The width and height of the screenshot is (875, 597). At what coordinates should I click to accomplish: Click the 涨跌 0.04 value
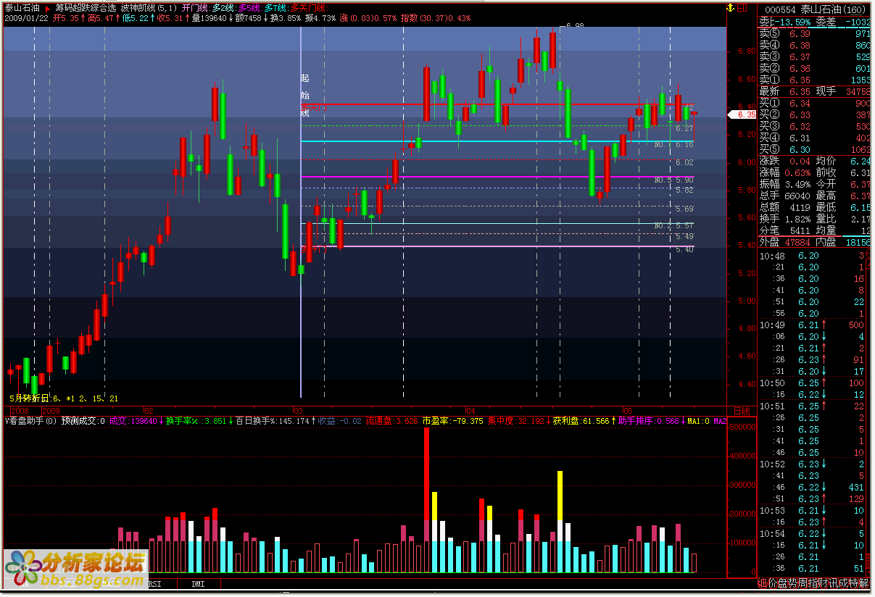pos(800,161)
